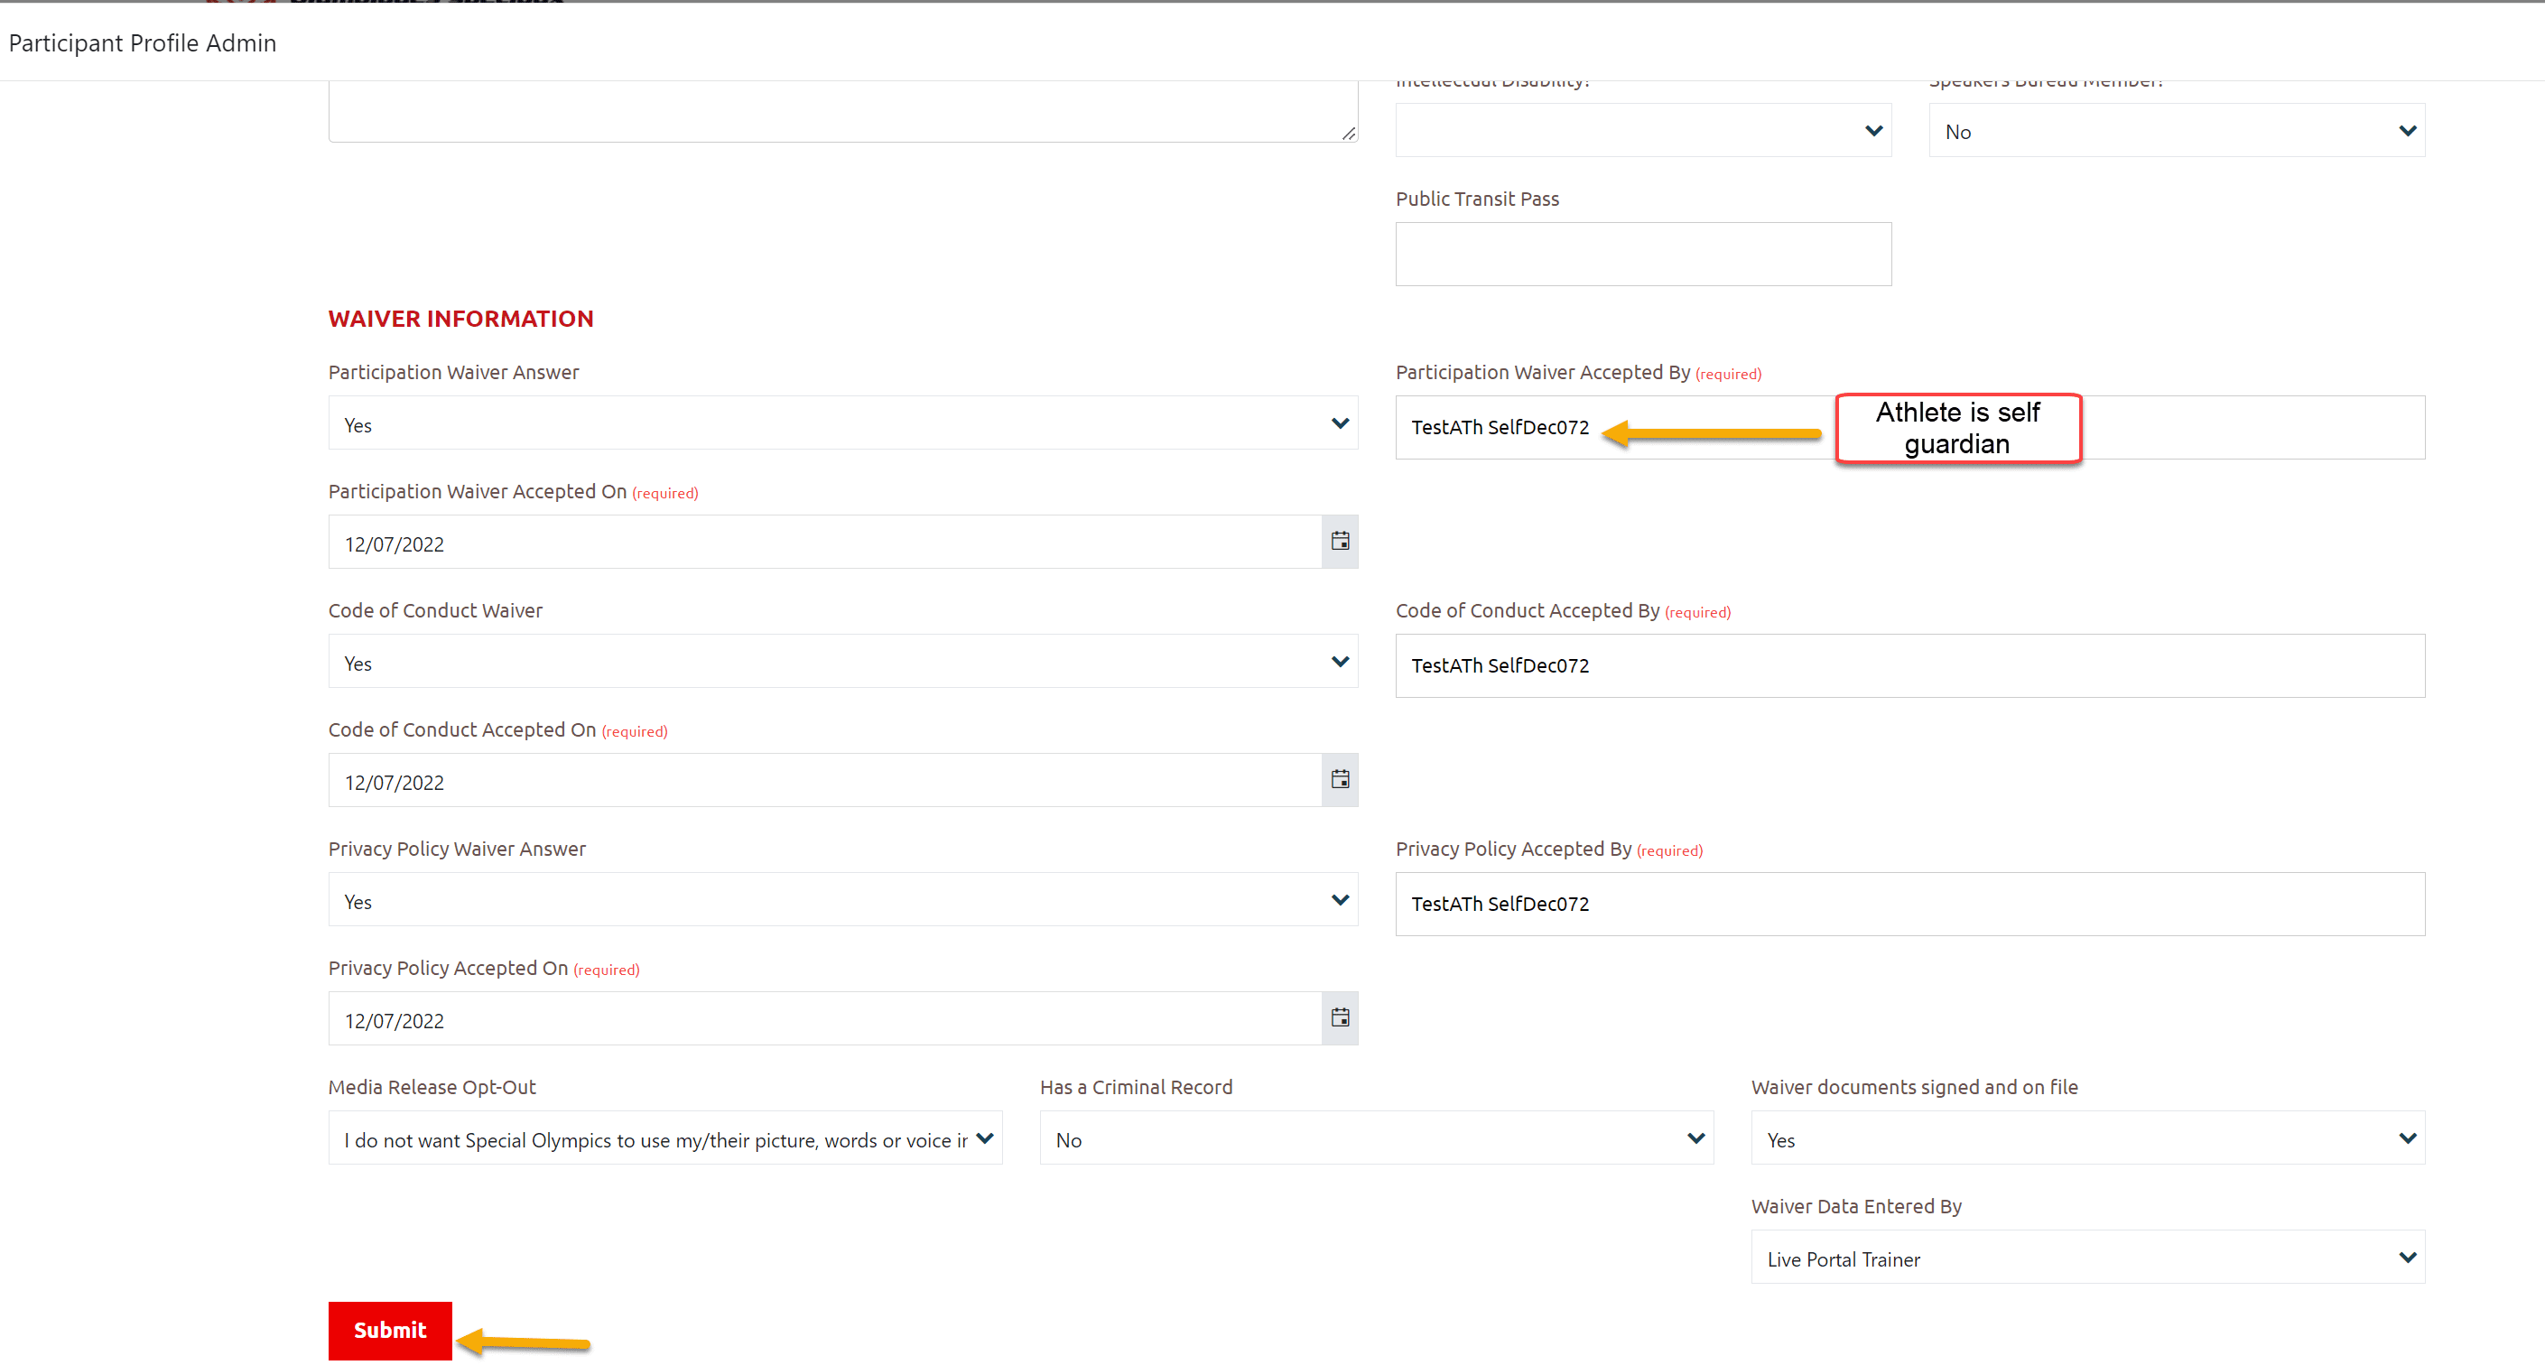Viewport: 2545px width, 1365px height.
Task: Open Waiver documents signed and on file dropdown
Action: [x=2087, y=1137]
